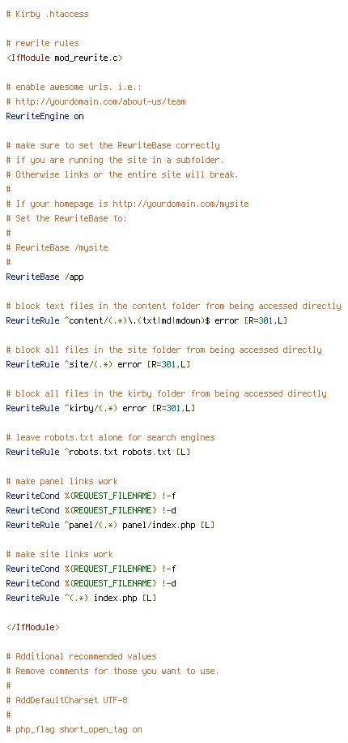Click the '# make site links work' comment
Viewport: 348px width, 743px height.
pos(60,554)
